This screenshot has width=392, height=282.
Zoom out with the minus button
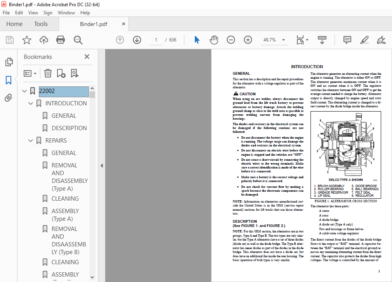click(231, 40)
